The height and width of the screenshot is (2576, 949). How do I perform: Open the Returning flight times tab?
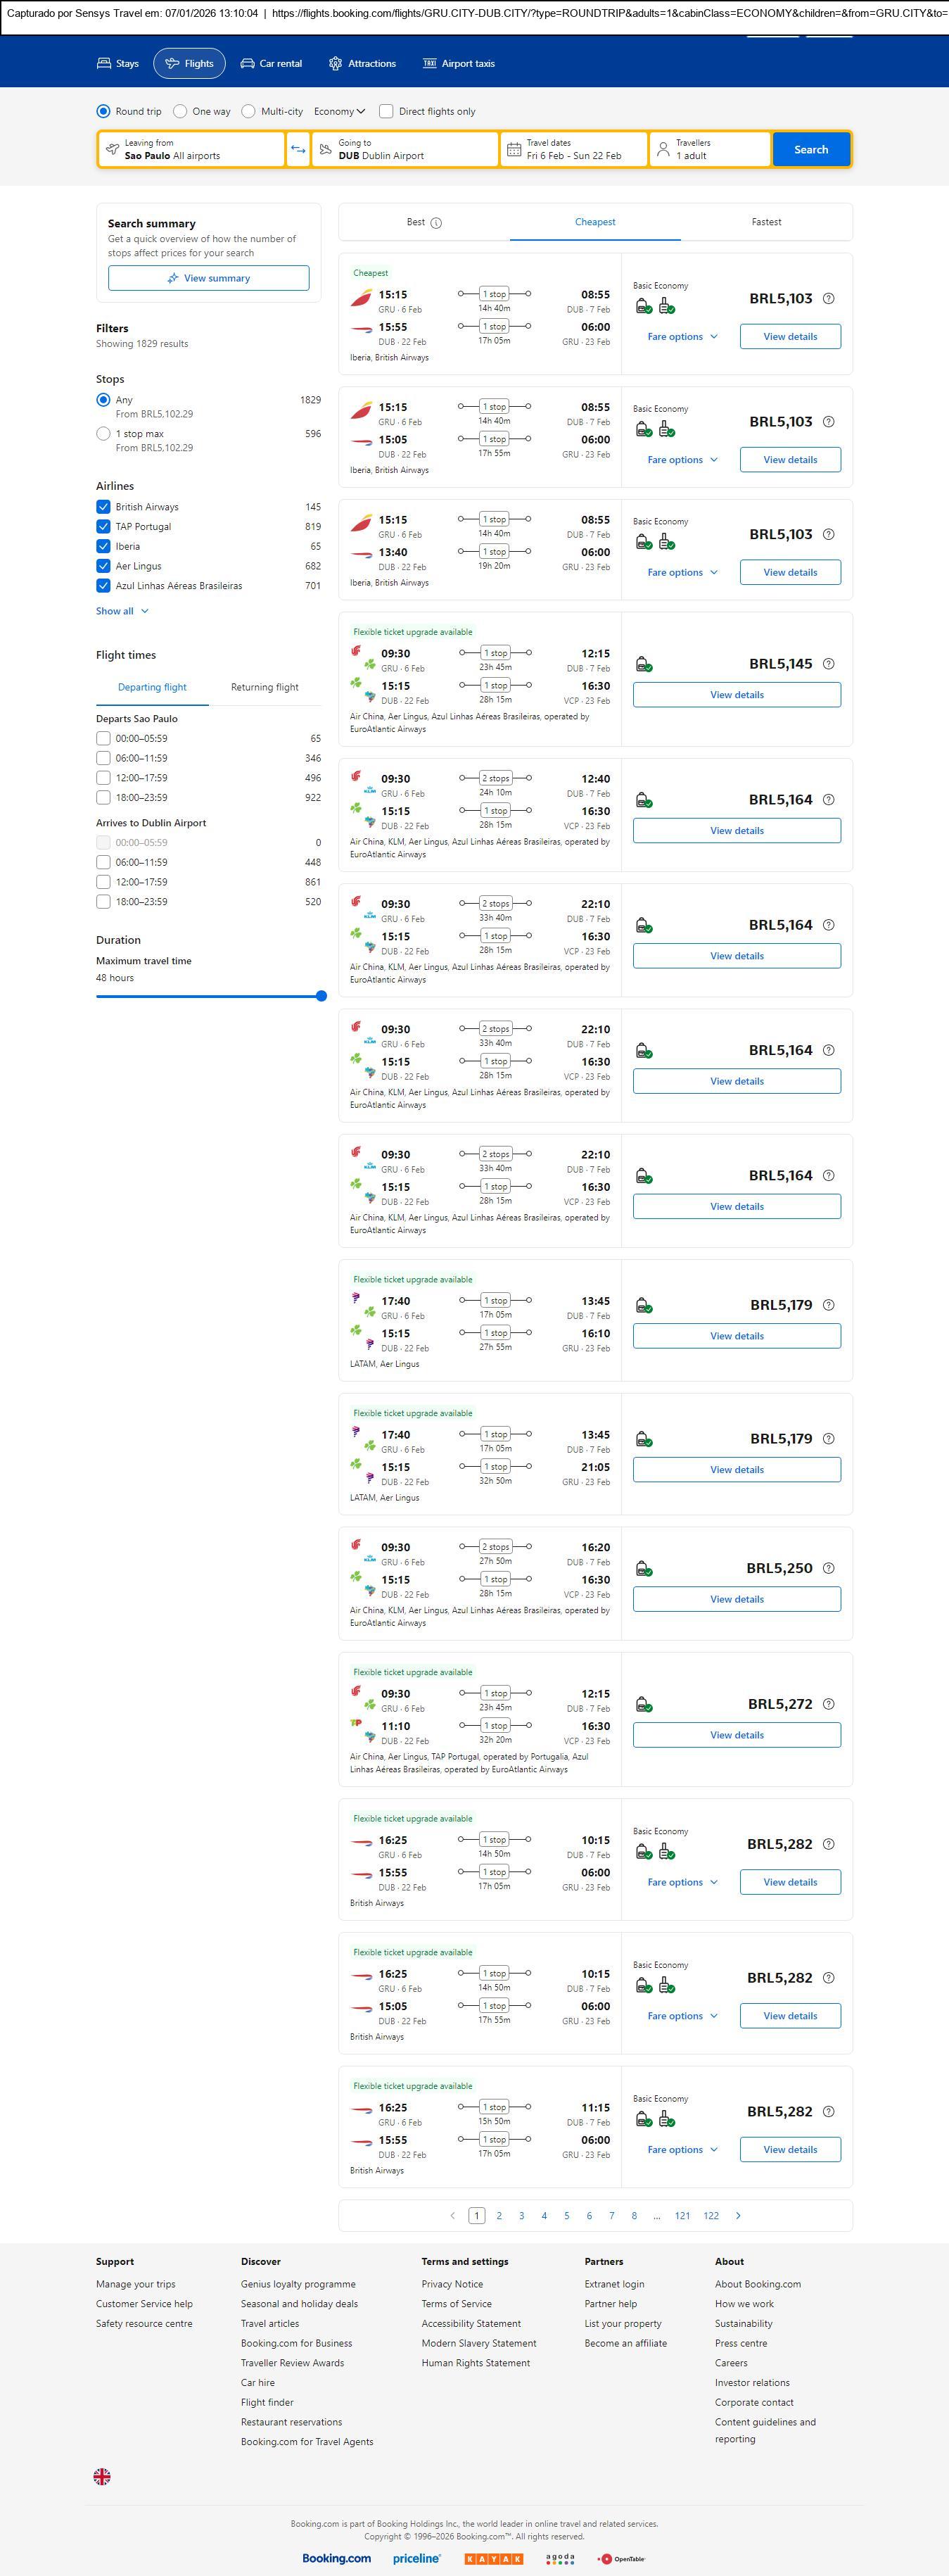point(264,687)
